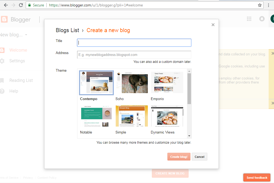
Task: Click the Reading List flag icon
Action: (x=2, y=80)
